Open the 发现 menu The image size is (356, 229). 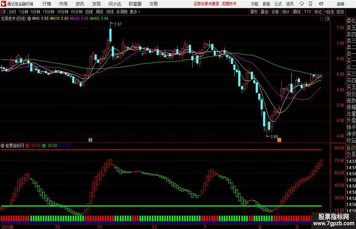[x=96, y=4]
